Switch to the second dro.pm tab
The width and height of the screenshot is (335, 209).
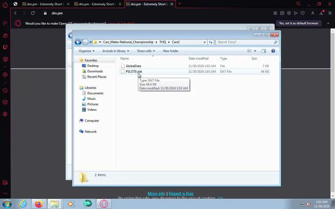(98, 4)
